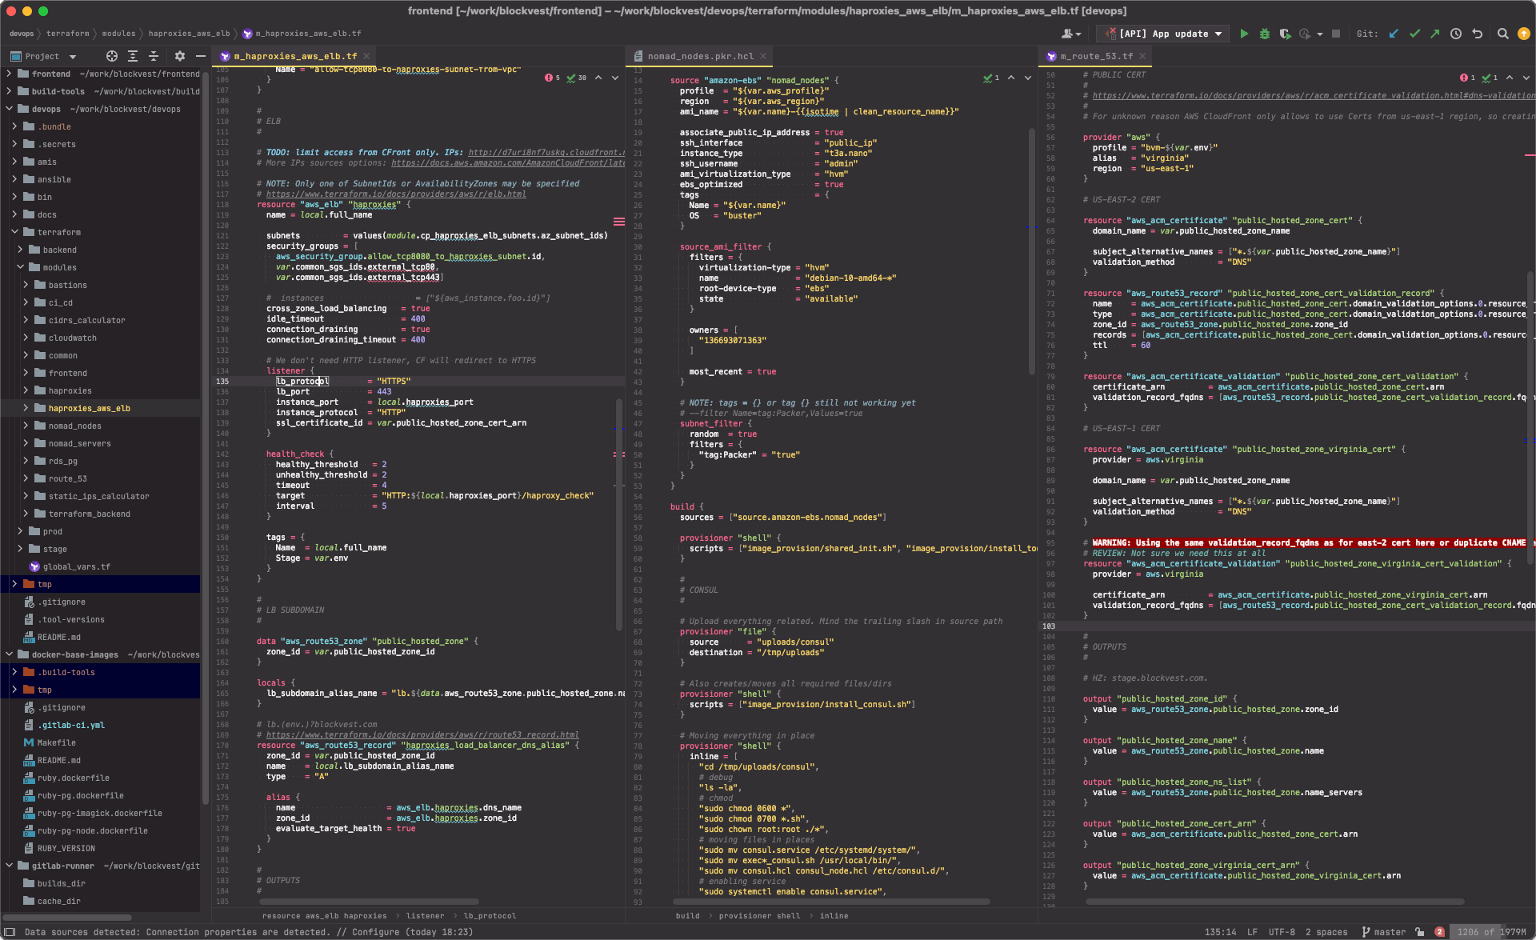The height and width of the screenshot is (940, 1536).
Task: Click memory indicator 1206 of 1979M
Action: [x=1491, y=932]
